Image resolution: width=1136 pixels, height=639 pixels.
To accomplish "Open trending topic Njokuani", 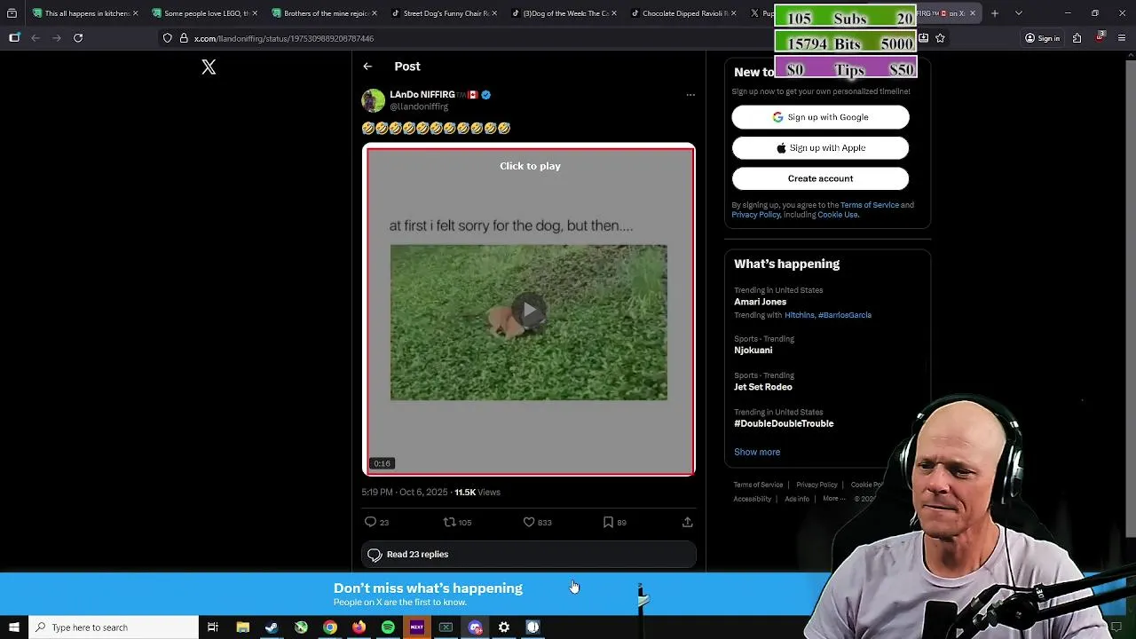I will coord(753,351).
